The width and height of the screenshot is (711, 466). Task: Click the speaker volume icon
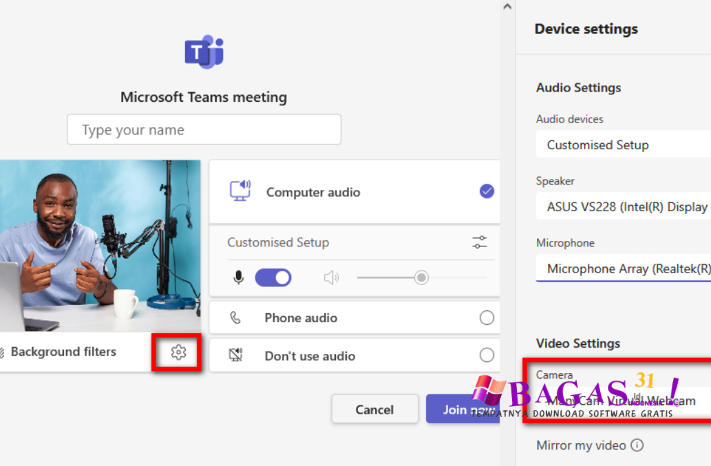pyautogui.click(x=332, y=277)
